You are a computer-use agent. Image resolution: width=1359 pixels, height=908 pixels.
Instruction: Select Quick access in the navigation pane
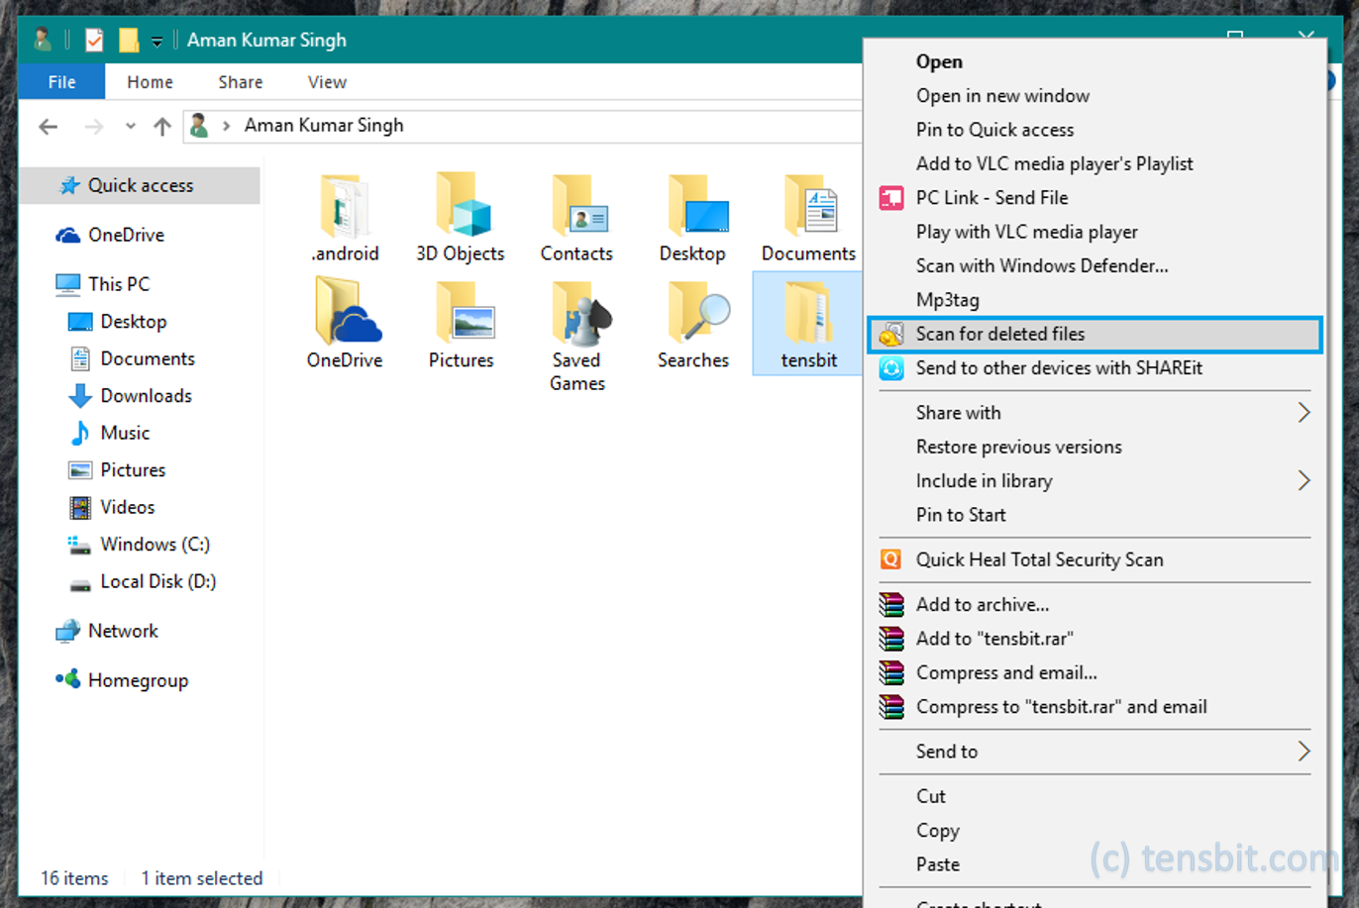[140, 185]
